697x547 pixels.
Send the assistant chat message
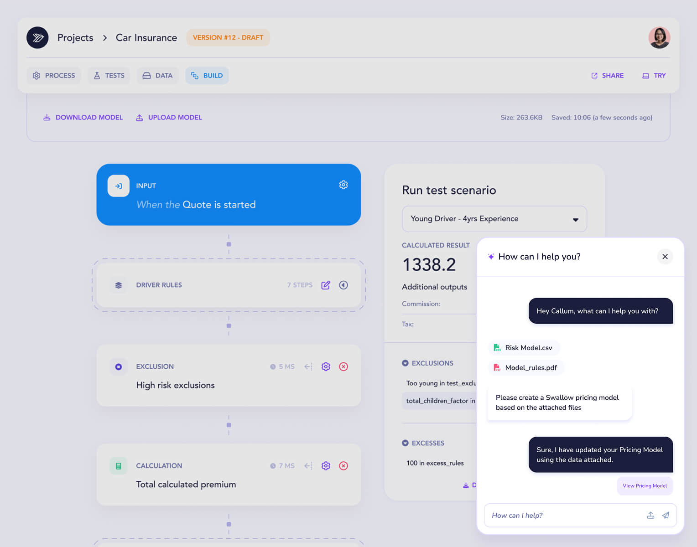tap(666, 515)
